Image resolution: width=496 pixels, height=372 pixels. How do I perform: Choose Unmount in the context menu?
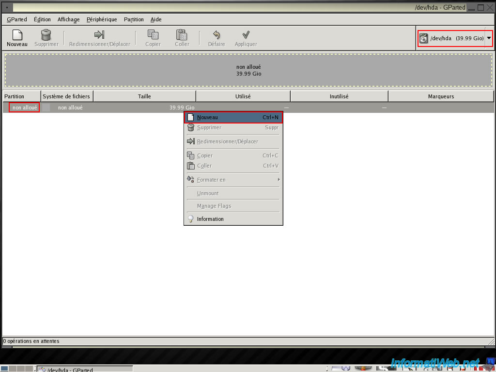[233, 193]
